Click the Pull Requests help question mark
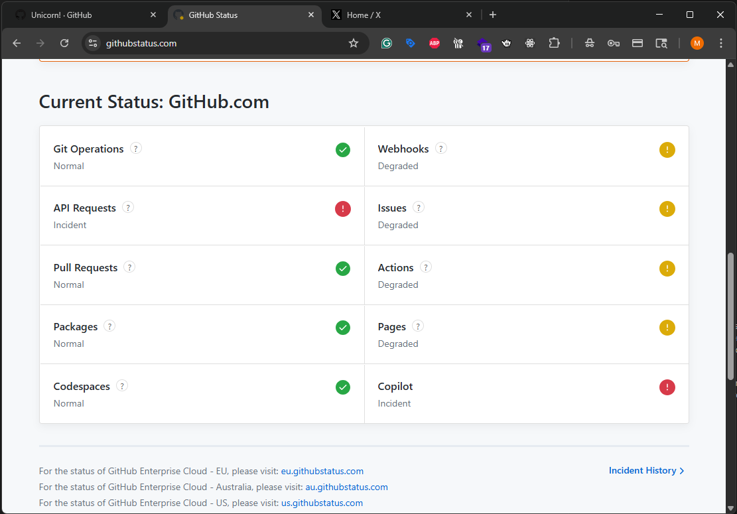737x514 pixels. coord(129,267)
